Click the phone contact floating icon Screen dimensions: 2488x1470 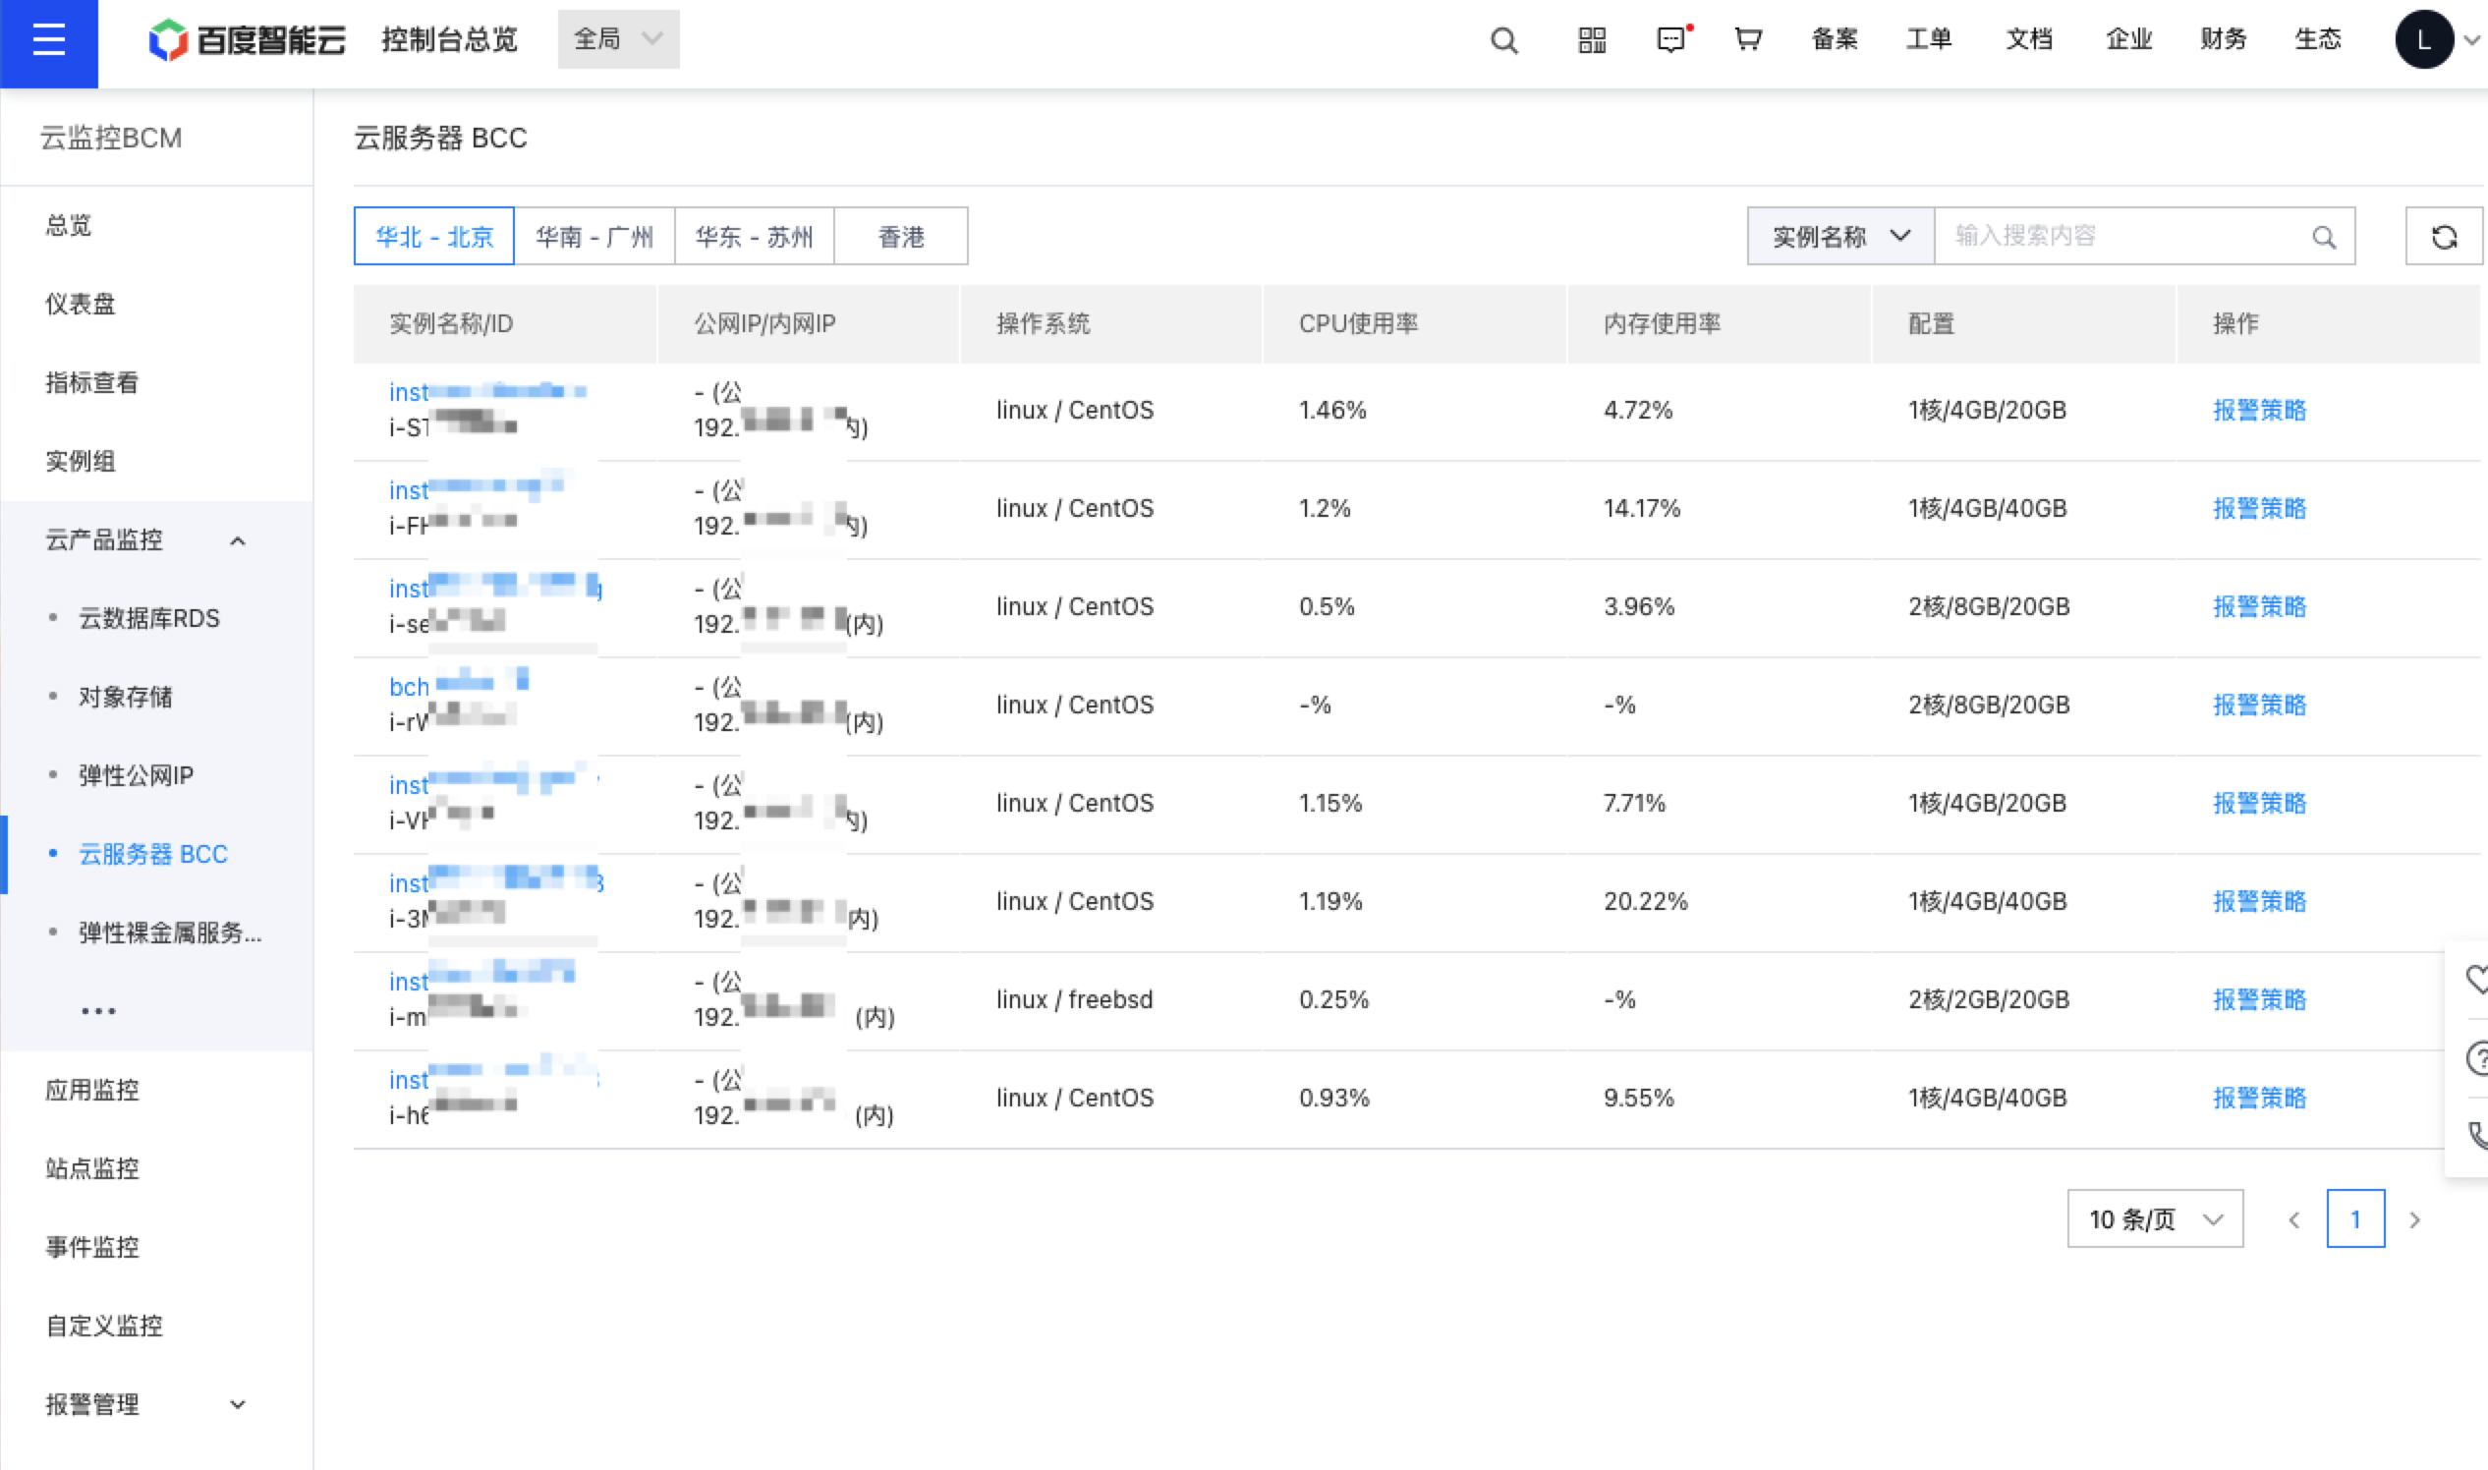(2476, 1135)
